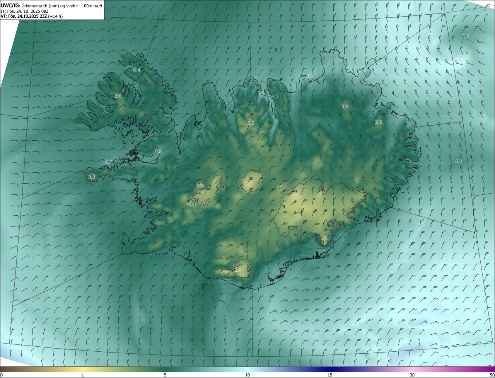The height and width of the screenshot is (378, 495).
Task: Click the title 'UWC/IG: Úrkomumætti (mm) og vindur' line
Action: tap(51, 5)
